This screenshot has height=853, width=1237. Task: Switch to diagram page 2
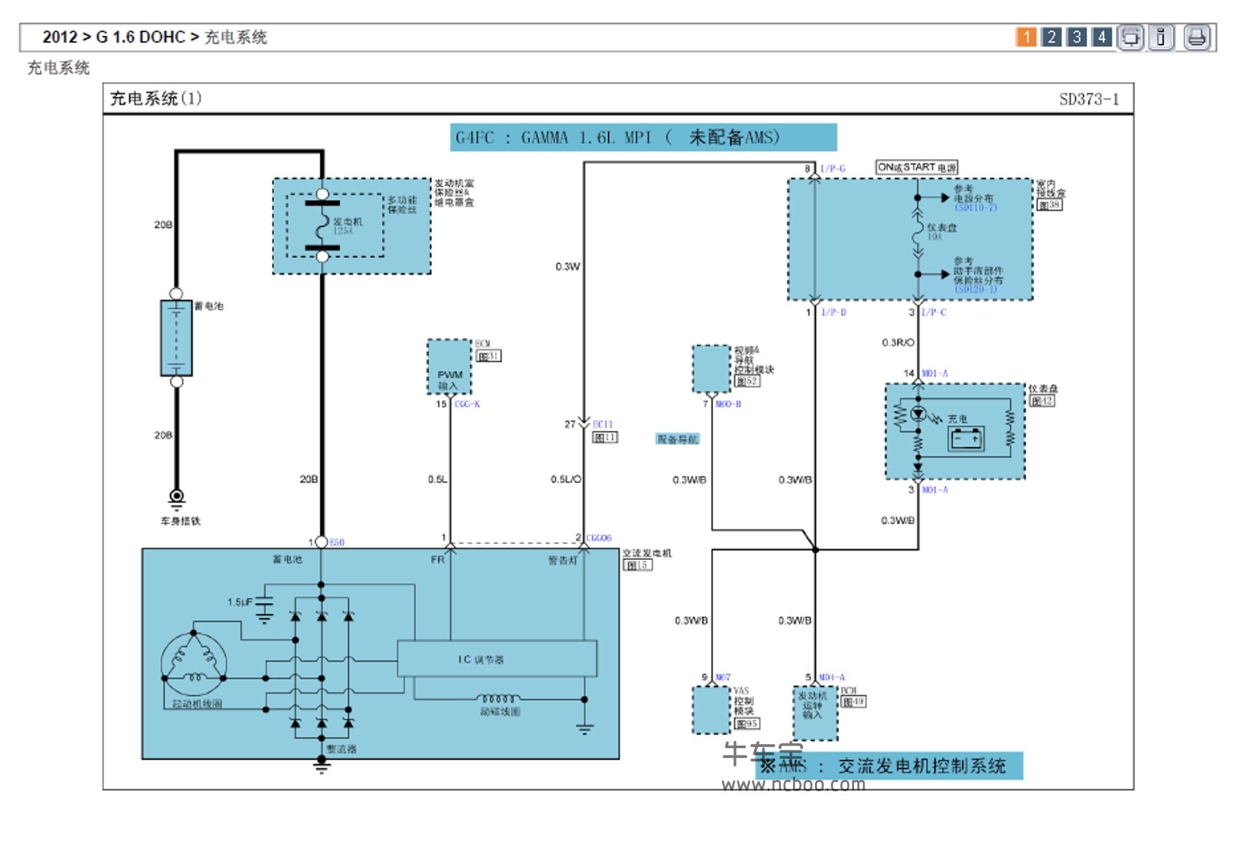1051,37
